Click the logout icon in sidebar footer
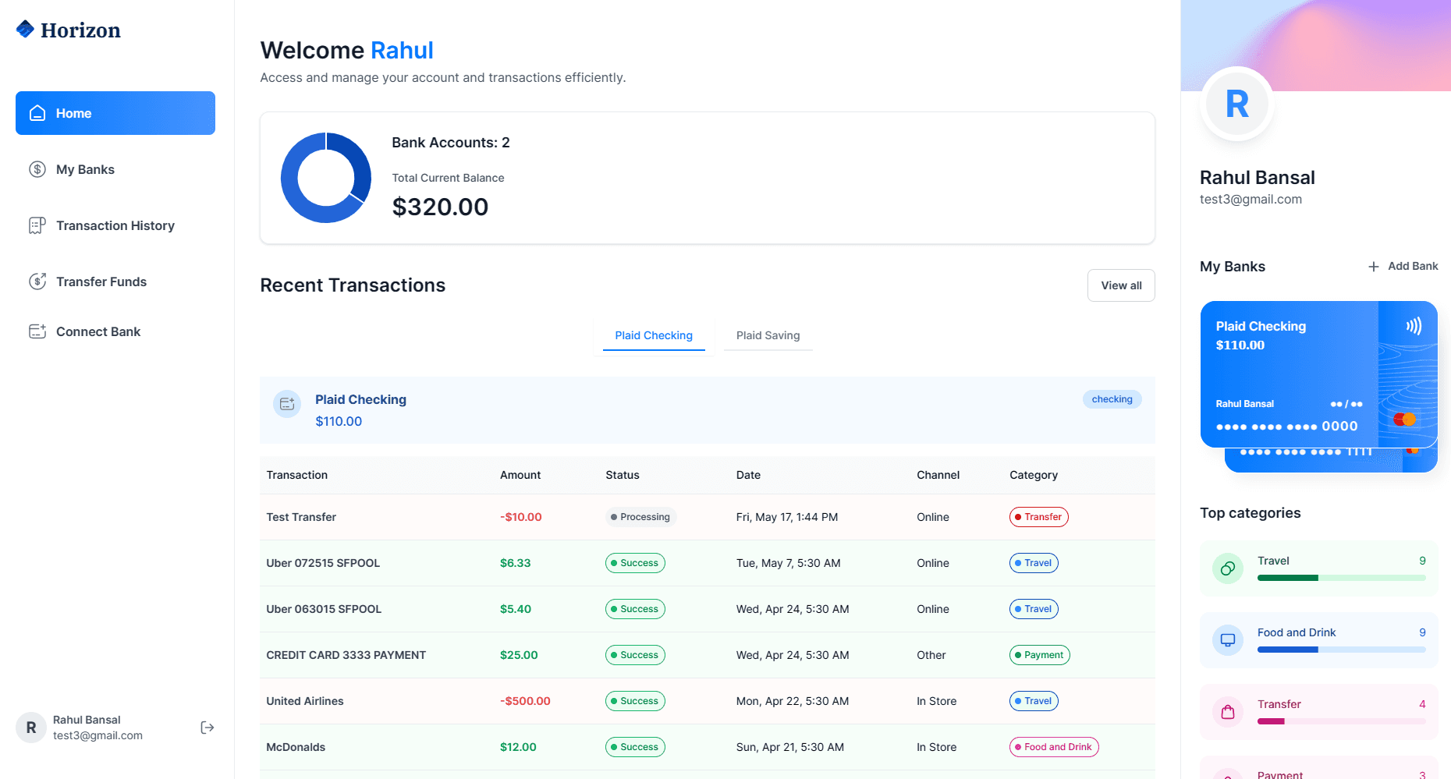 point(208,728)
